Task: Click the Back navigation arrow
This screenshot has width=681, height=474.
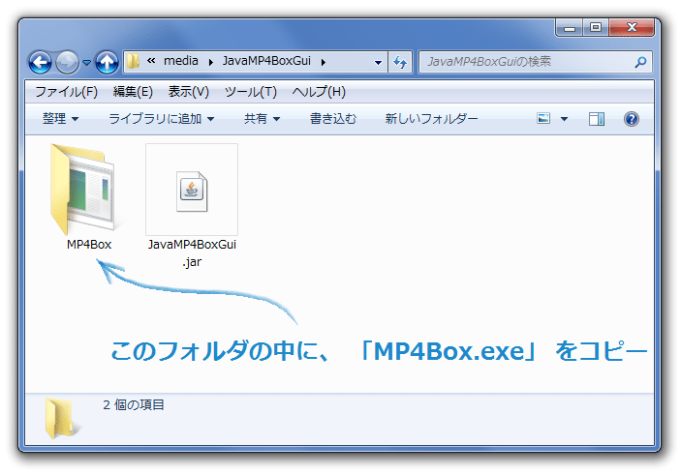Action: pos(40,63)
